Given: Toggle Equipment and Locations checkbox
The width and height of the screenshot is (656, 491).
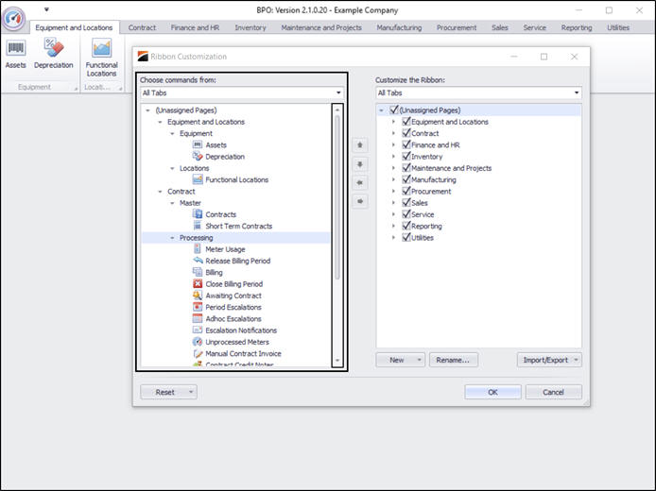Looking at the screenshot, I should click(406, 122).
